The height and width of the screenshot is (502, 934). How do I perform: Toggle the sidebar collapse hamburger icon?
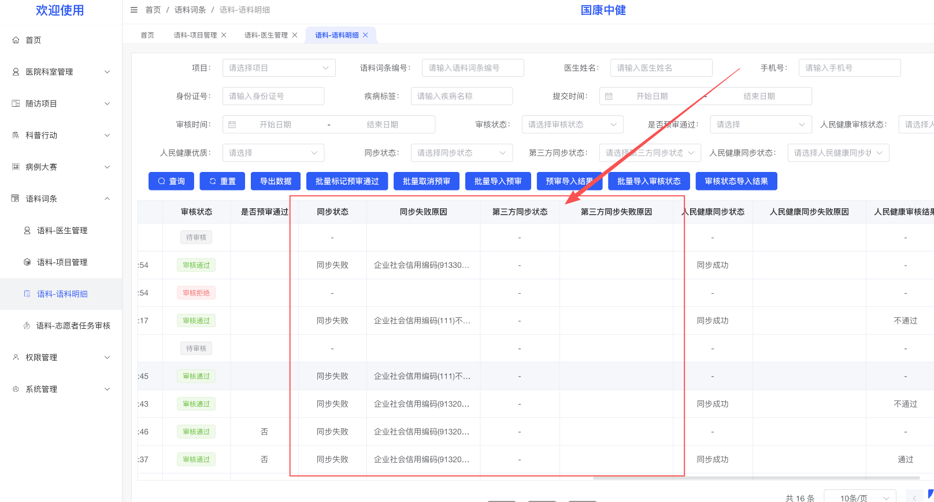(134, 10)
